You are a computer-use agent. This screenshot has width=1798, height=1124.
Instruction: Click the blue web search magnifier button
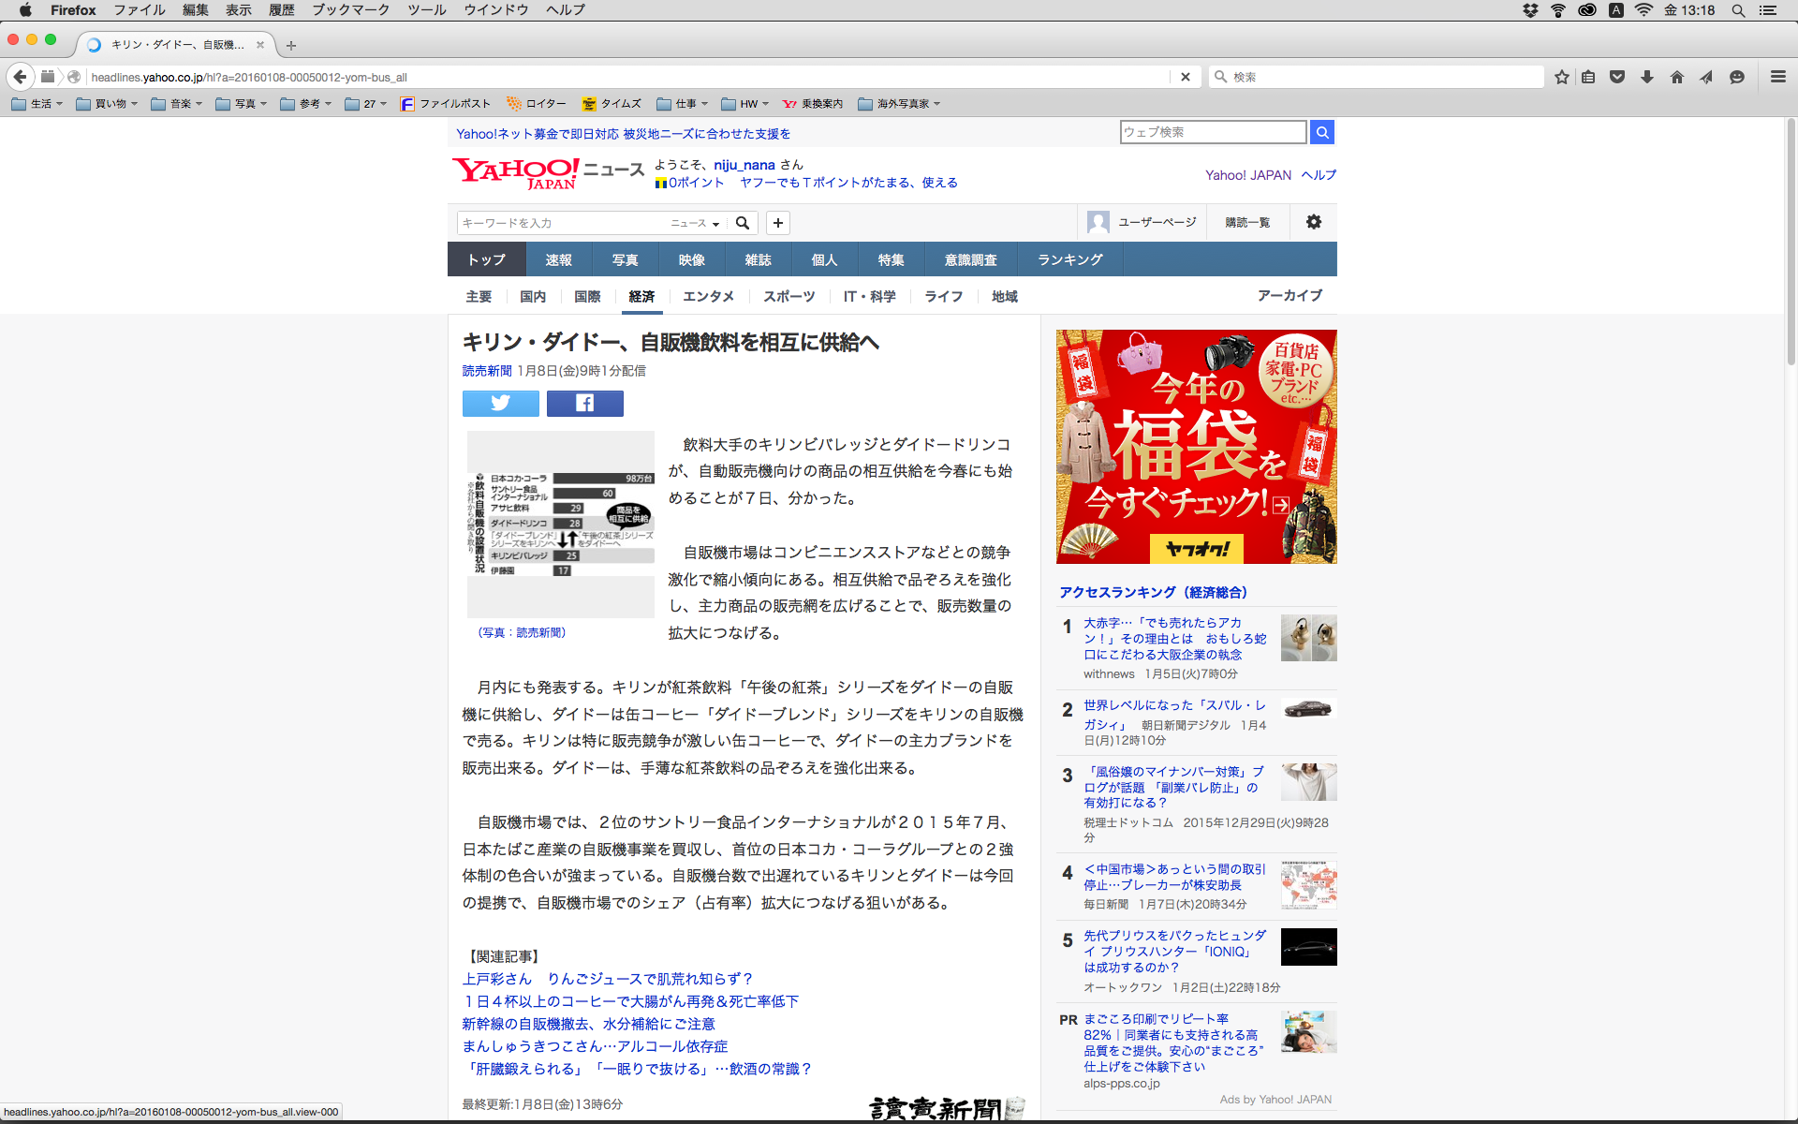click(x=1321, y=132)
